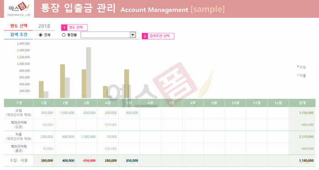This screenshot has height=170, width=319.
Task: Click the 검색 조건 label
Action: pos(19,35)
